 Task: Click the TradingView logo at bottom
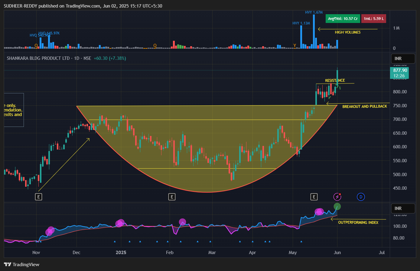click(x=22, y=264)
